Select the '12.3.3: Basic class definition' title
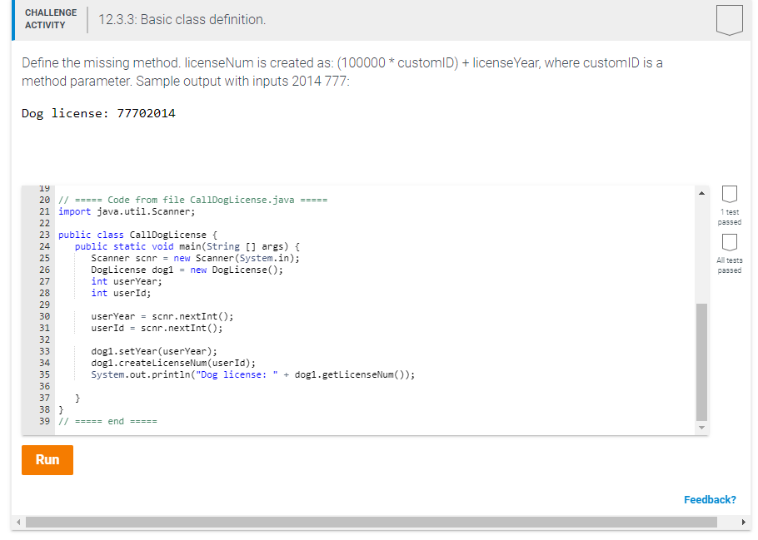This screenshot has height=540, width=758. (182, 20)
